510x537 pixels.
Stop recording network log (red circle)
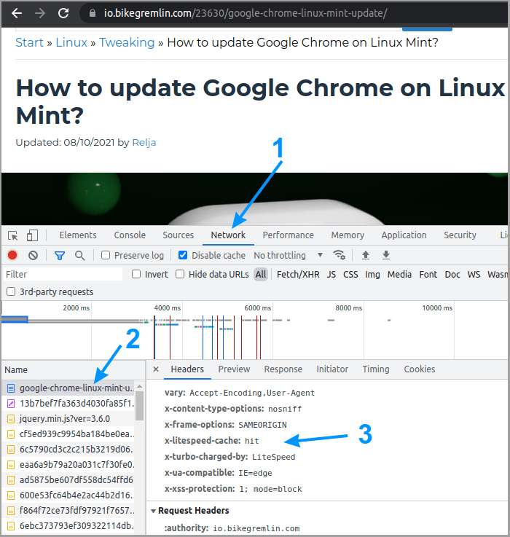[x=12, y=255]
